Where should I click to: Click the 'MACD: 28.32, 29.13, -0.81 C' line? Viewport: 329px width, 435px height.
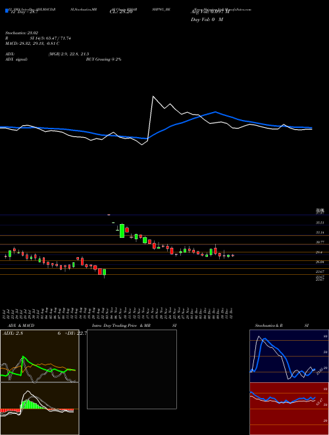point(32,43)
